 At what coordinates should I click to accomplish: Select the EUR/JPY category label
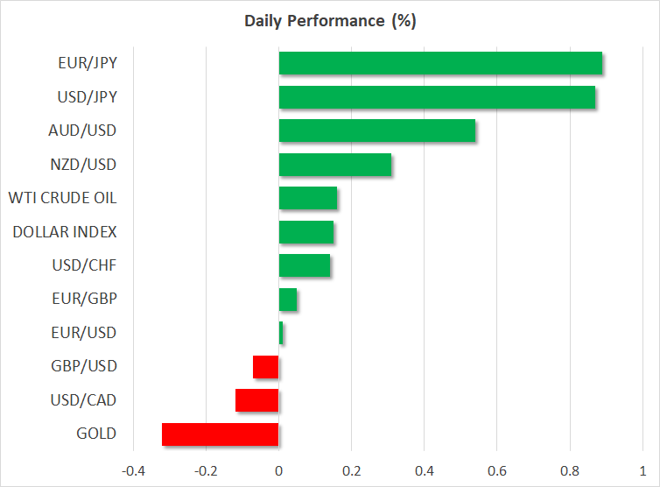(86, 64)
